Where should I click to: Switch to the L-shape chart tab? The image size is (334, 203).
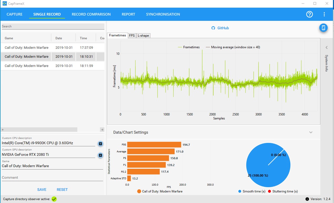click(143, 36)
